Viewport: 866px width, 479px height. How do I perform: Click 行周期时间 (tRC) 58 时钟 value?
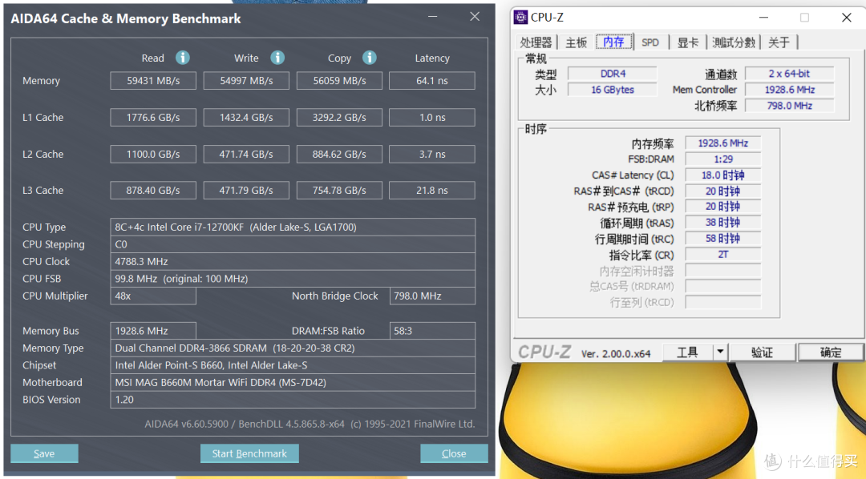point(723,239)
